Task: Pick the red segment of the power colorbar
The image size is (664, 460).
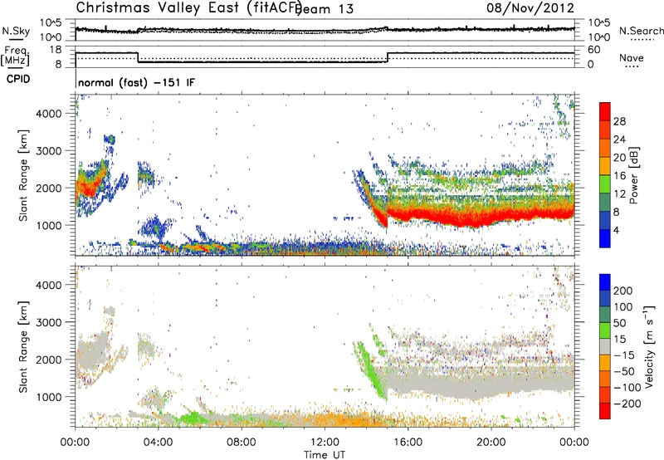Action: 605,112
